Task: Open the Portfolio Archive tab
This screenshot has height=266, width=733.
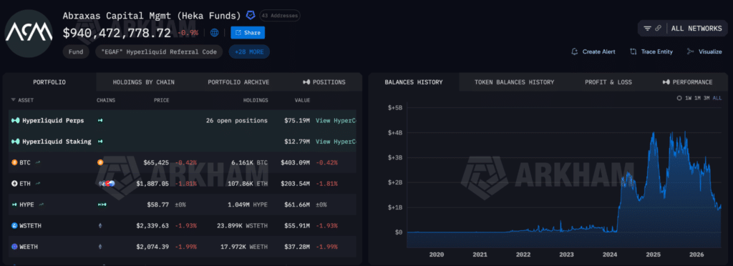Action: [x=238, y=82]
